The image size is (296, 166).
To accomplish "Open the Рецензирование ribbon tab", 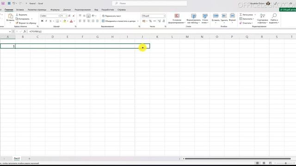I will tap(83, 10).
